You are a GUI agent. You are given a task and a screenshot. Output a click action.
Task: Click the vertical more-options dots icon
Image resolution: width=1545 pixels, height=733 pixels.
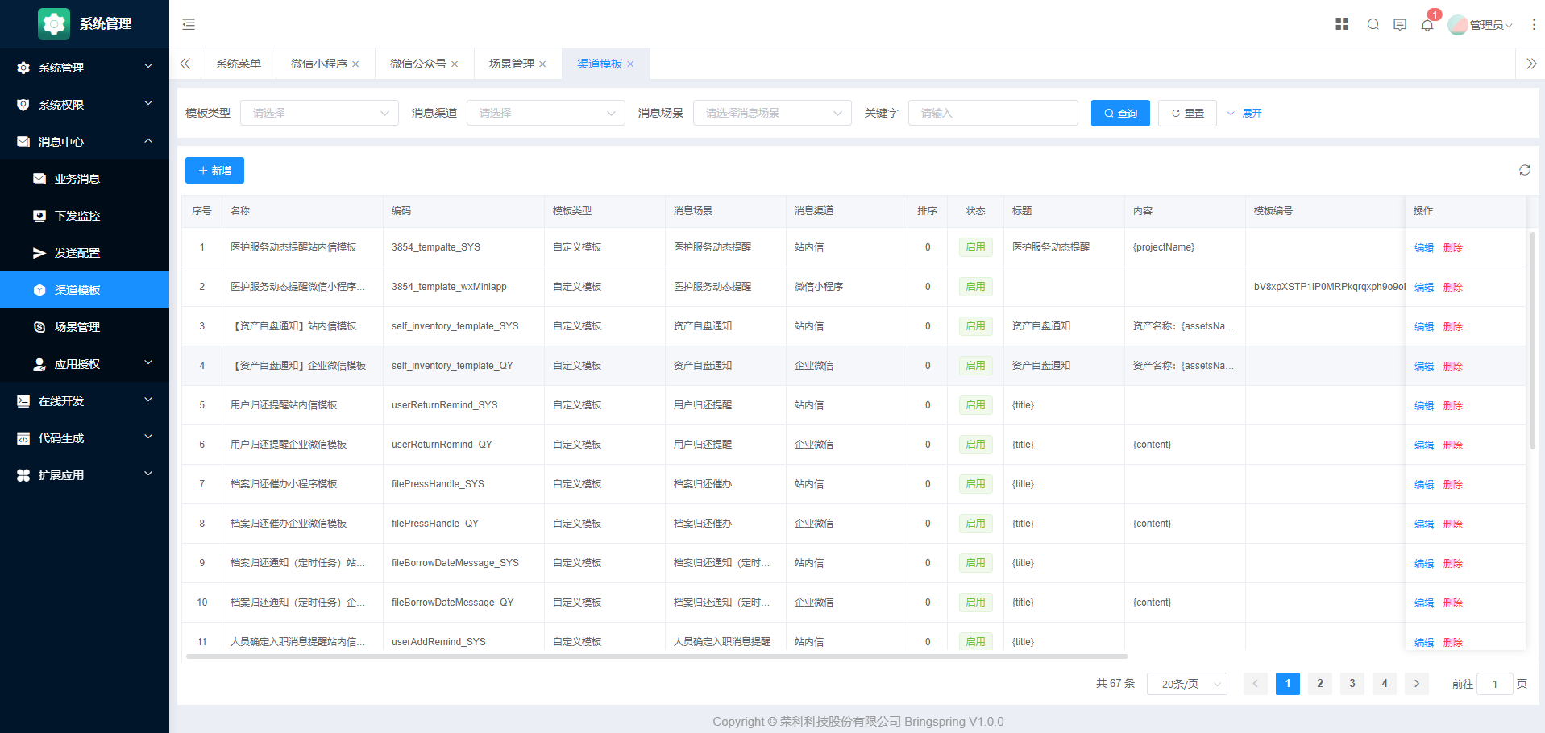tap(1534, 25)
